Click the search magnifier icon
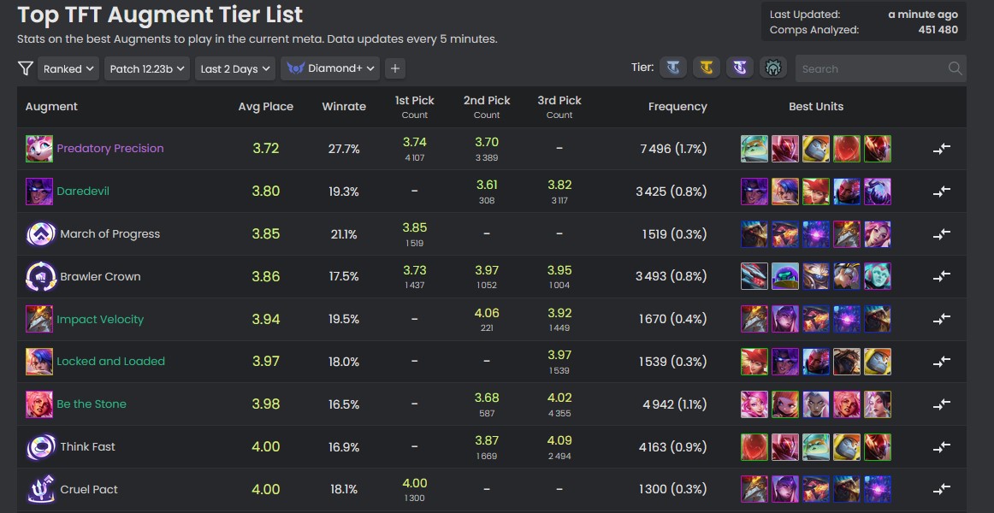Screen dimensions: 994x513 click(955, 68)
